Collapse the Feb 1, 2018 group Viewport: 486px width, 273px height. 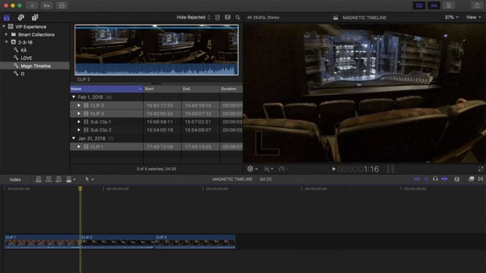(x=74, y=97)
